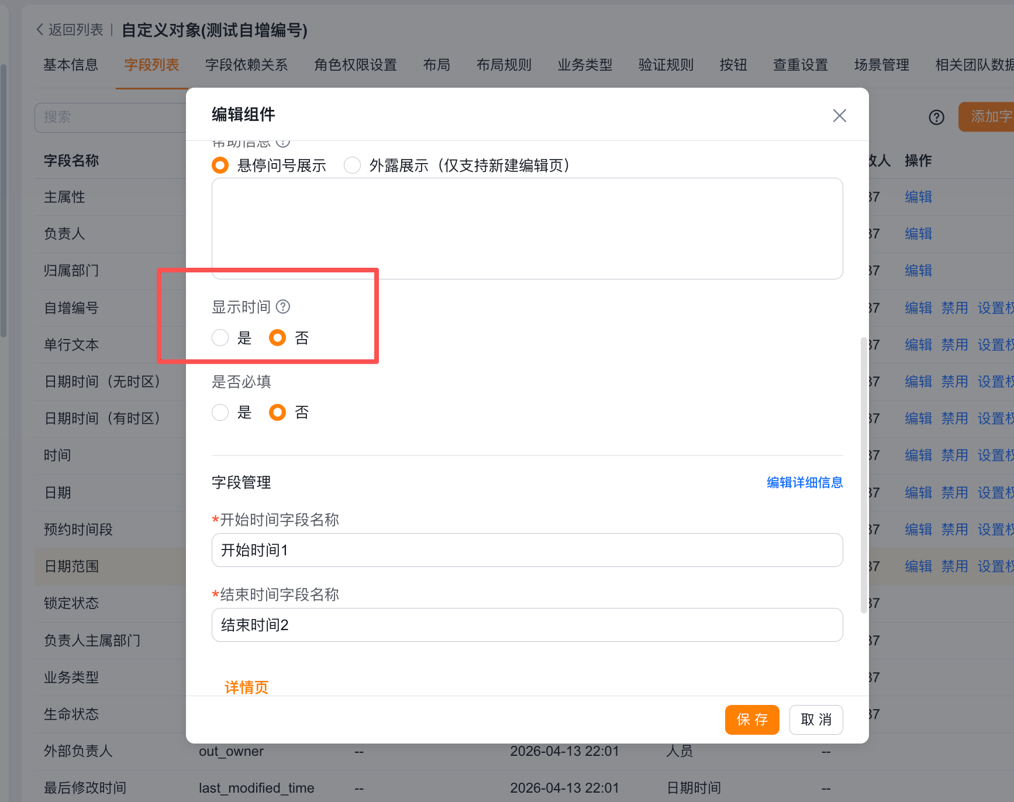Click the dialog's vertical scrollbar
Screen dimensions: 1014x802
pos(864,475)
